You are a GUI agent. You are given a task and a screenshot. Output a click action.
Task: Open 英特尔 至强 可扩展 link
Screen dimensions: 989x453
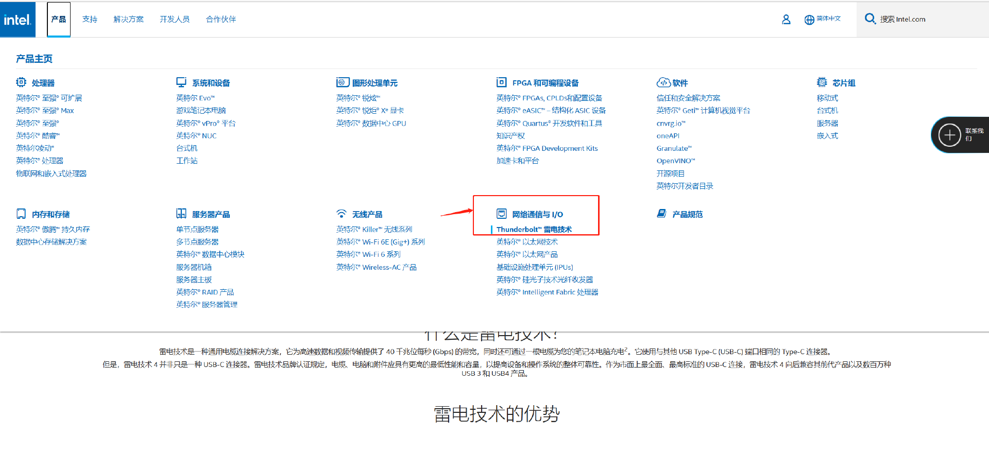click(49, 98)
